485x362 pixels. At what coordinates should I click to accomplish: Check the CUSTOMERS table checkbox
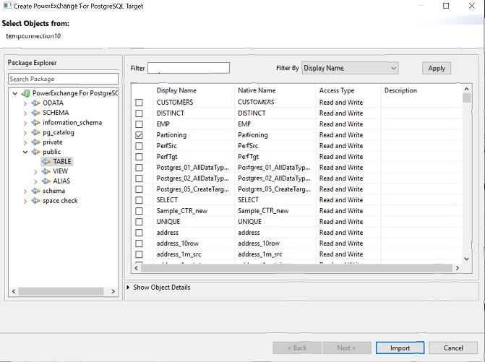140,103
